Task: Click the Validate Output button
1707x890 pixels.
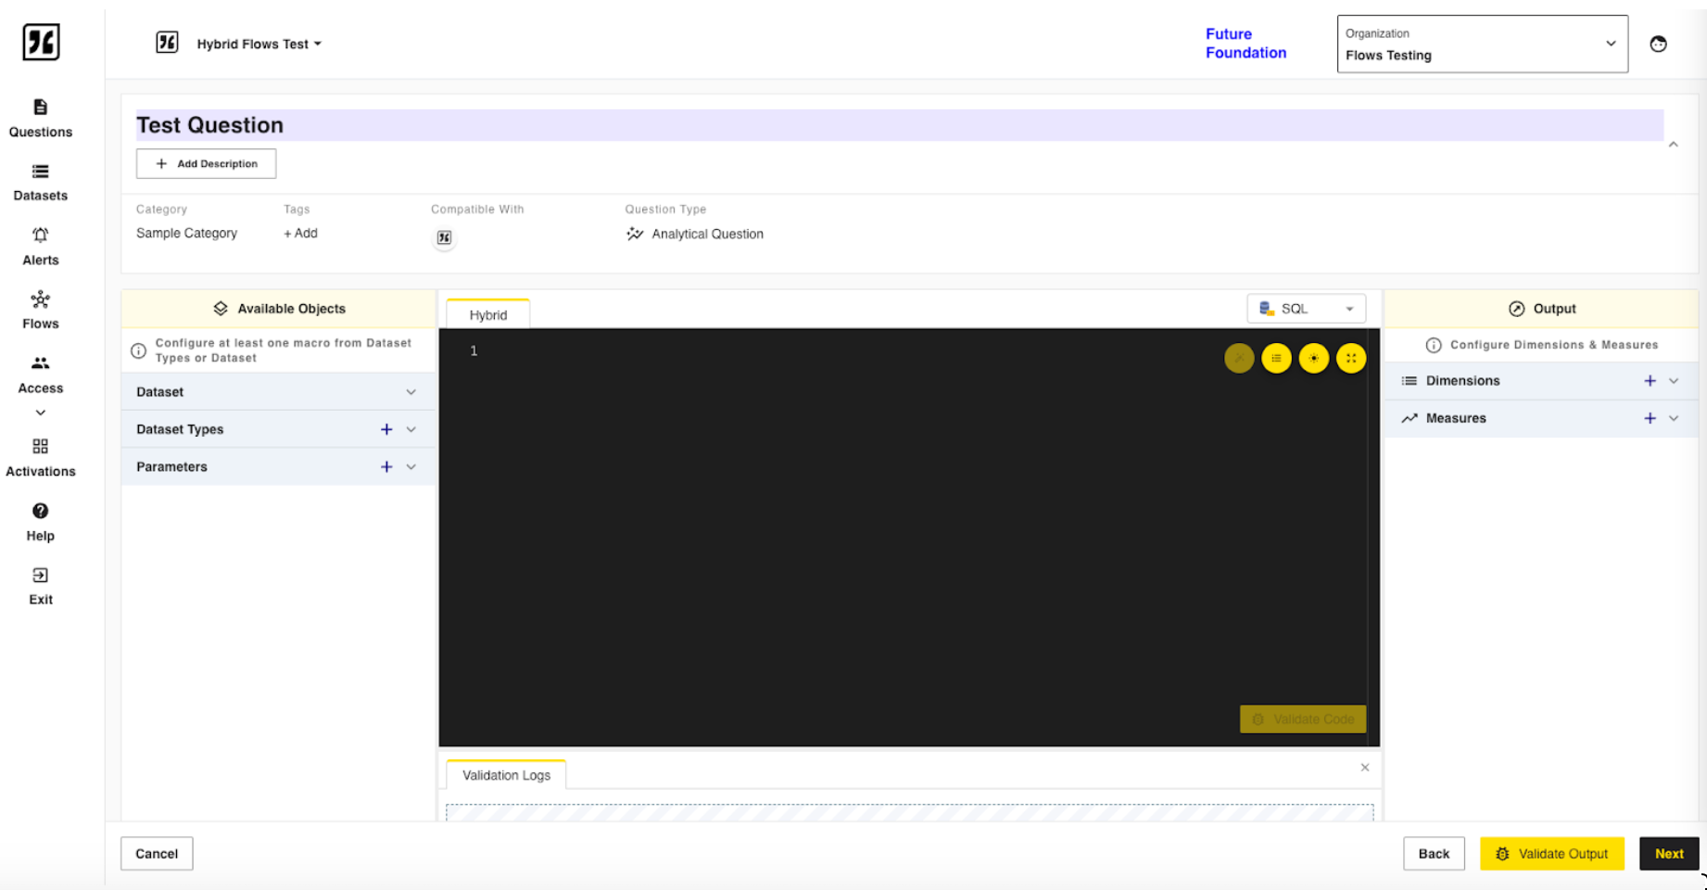Action: click(1552, 854)
